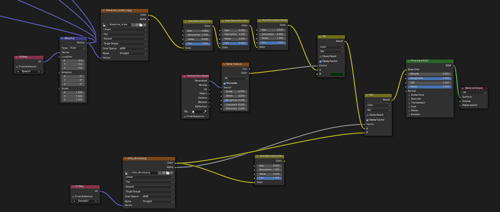Screen dimensions: 500x212
Task: Click Noise Texture Scale 0.700 field
Action: pyautogui.click(x=235, y=91)
